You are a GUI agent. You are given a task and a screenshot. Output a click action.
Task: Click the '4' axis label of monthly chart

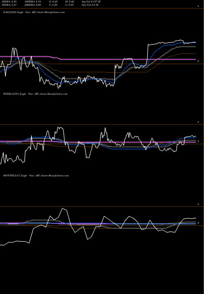click(198, 204)
